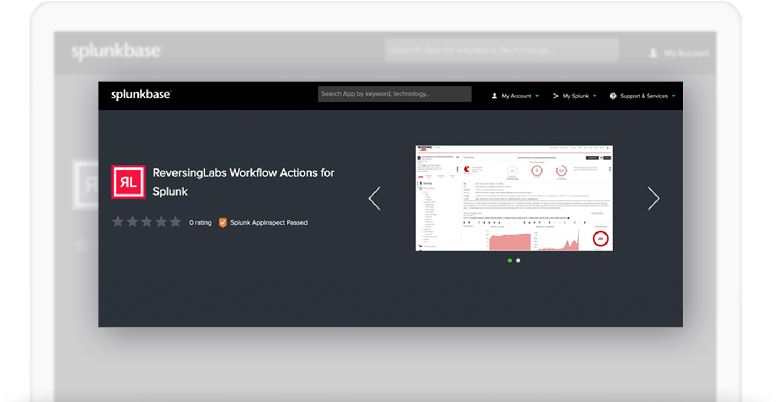Rate the app five stars
The image size is (779, 402).
point(175,222)
